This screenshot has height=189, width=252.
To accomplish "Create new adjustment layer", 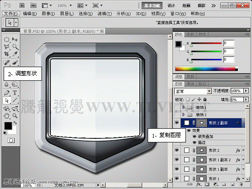I will pos(216,184).
